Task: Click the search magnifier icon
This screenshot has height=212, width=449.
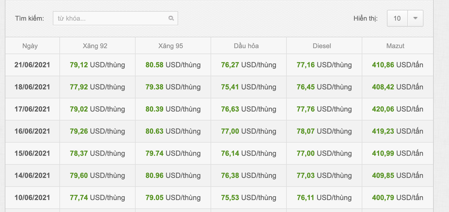Action: (171, 19)
